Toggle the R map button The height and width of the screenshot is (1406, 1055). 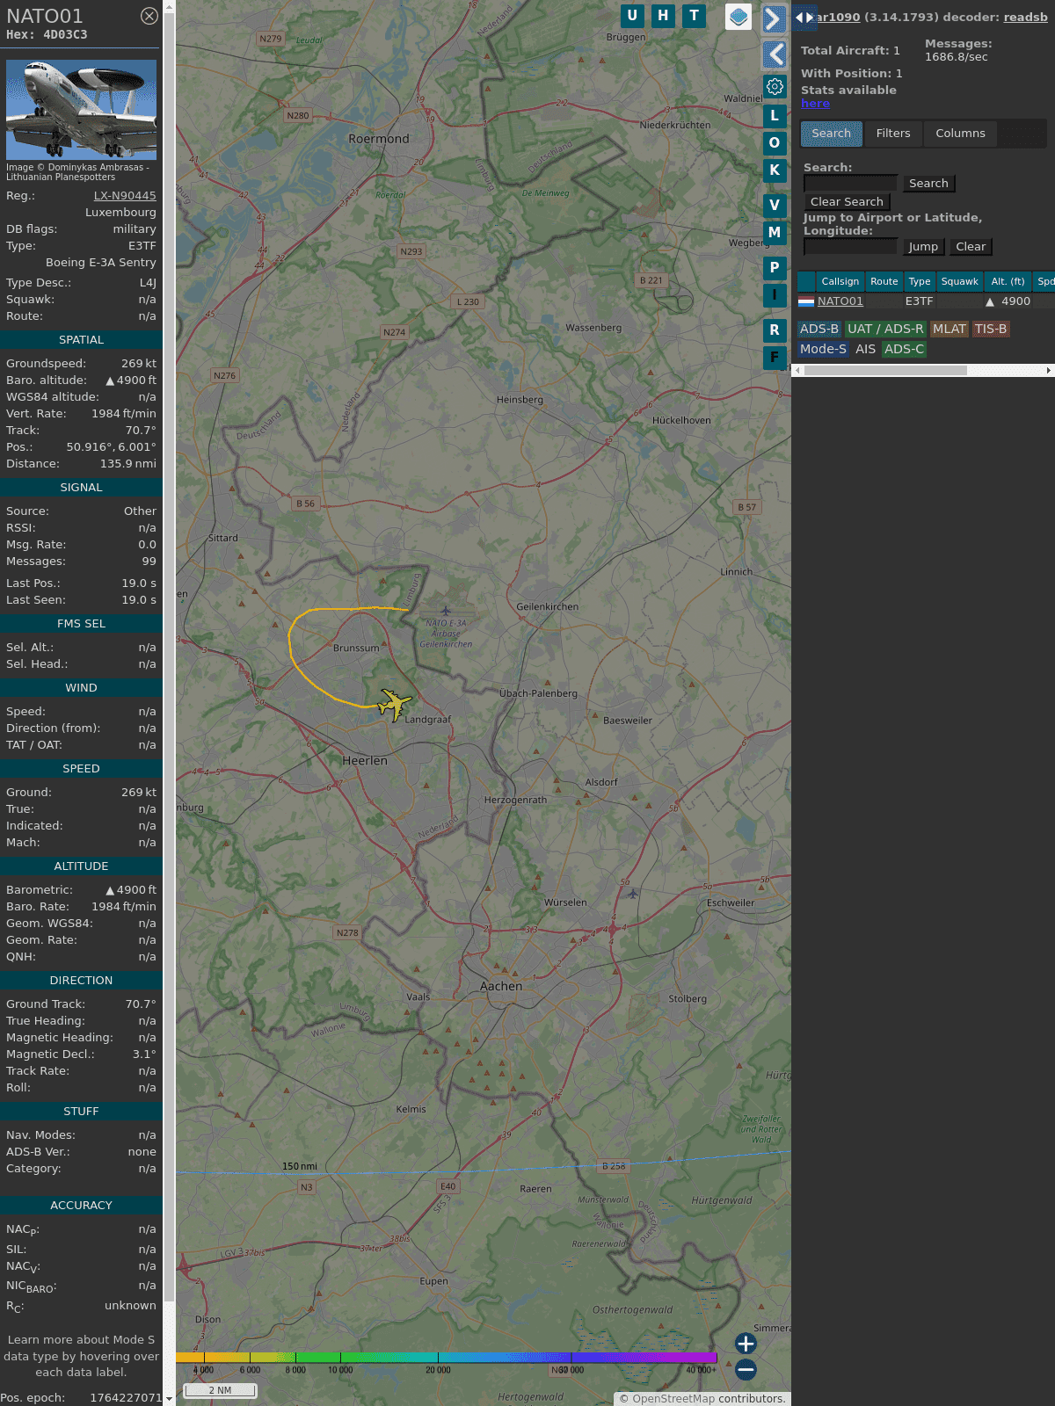coord(775,330)
